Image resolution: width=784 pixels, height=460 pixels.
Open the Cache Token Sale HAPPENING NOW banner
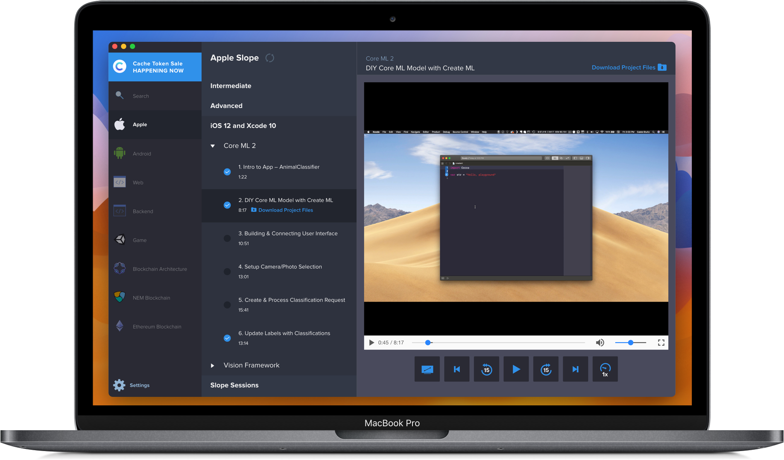[x=155, y=67]
